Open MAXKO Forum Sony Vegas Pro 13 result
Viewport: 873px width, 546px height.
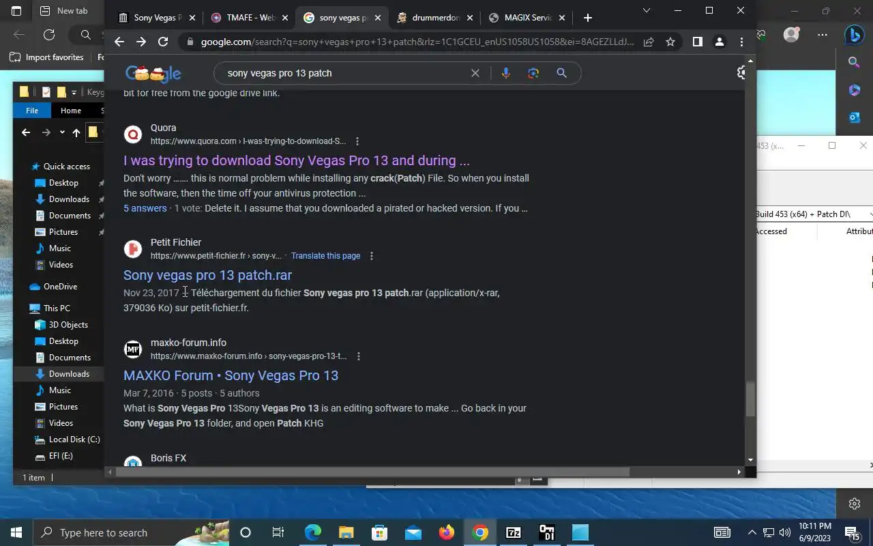coord(231,375)
